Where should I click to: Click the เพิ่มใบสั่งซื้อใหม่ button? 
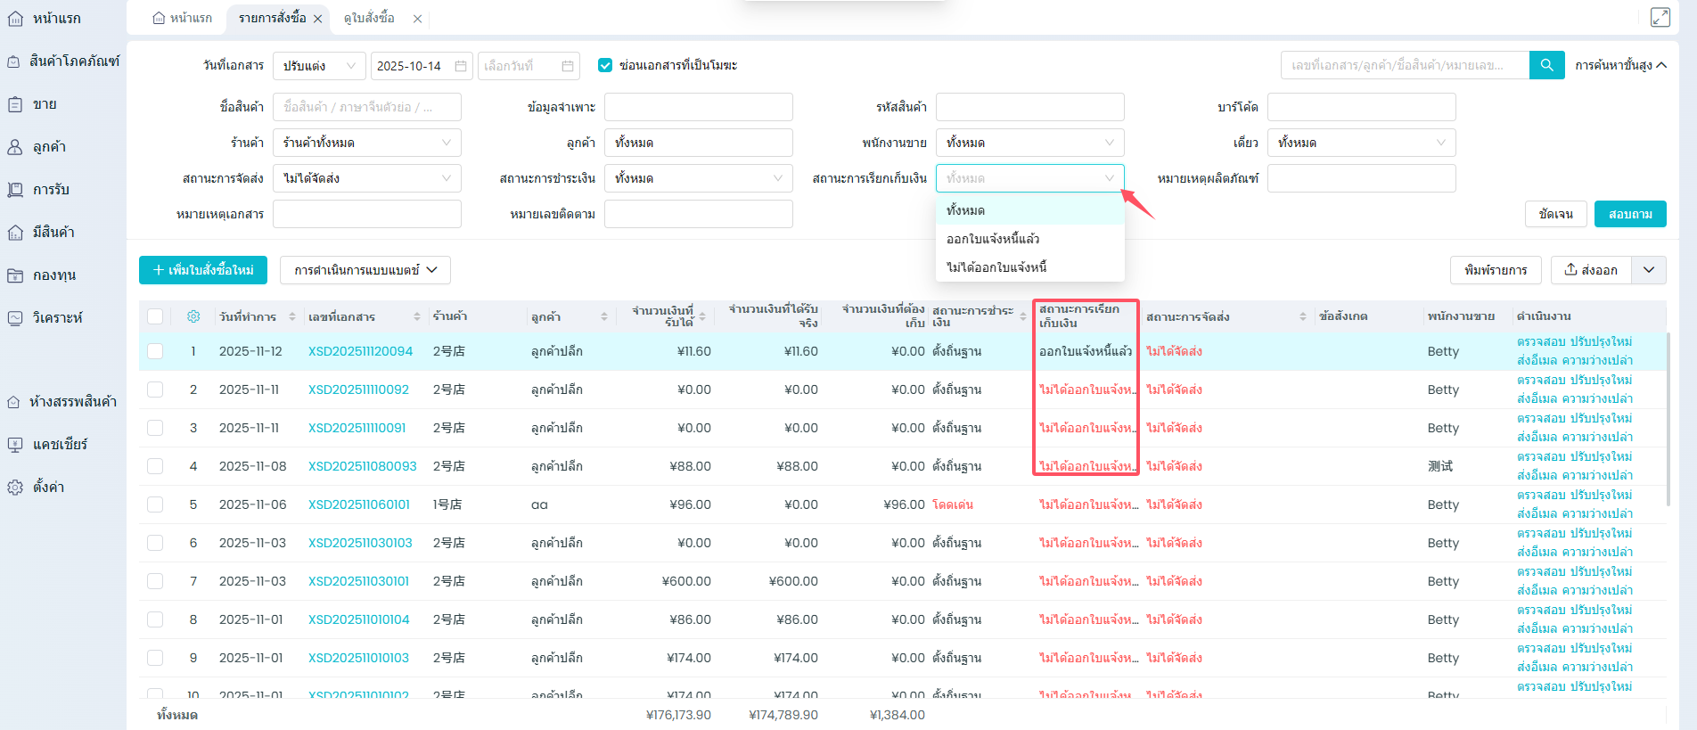pos(203,270)
